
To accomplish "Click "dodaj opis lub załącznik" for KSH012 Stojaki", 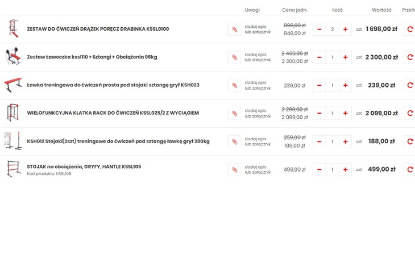I will [x=258, y=141].
